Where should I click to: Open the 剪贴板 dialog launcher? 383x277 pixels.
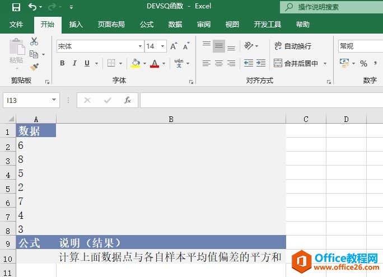(x=48, y=82)
